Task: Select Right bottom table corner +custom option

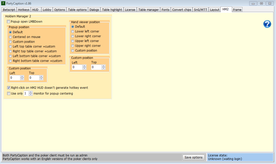Action: coord(10,61)
